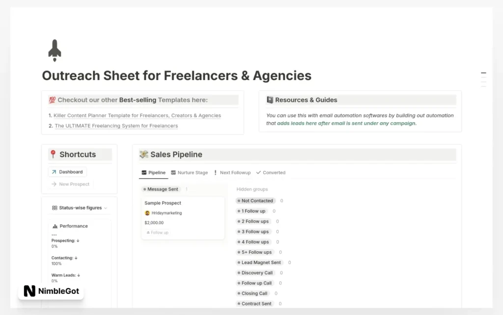
Task: Click the Performance bar chart icon
Action: [x=55, y=226]
